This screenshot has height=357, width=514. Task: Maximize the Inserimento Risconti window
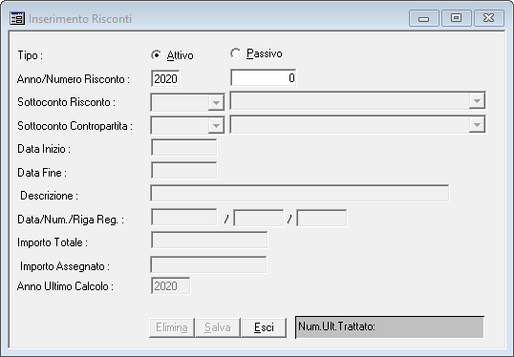(457, 18)
